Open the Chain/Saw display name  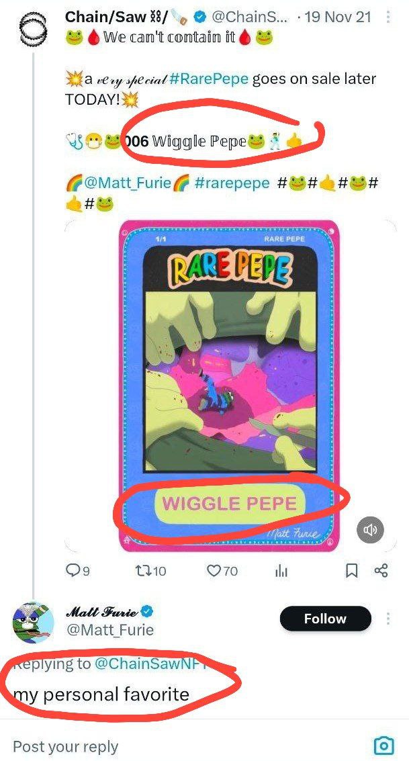tap(105, 17)
